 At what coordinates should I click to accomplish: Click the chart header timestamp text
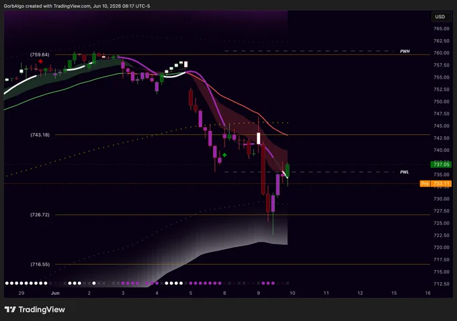pos(77,6)
